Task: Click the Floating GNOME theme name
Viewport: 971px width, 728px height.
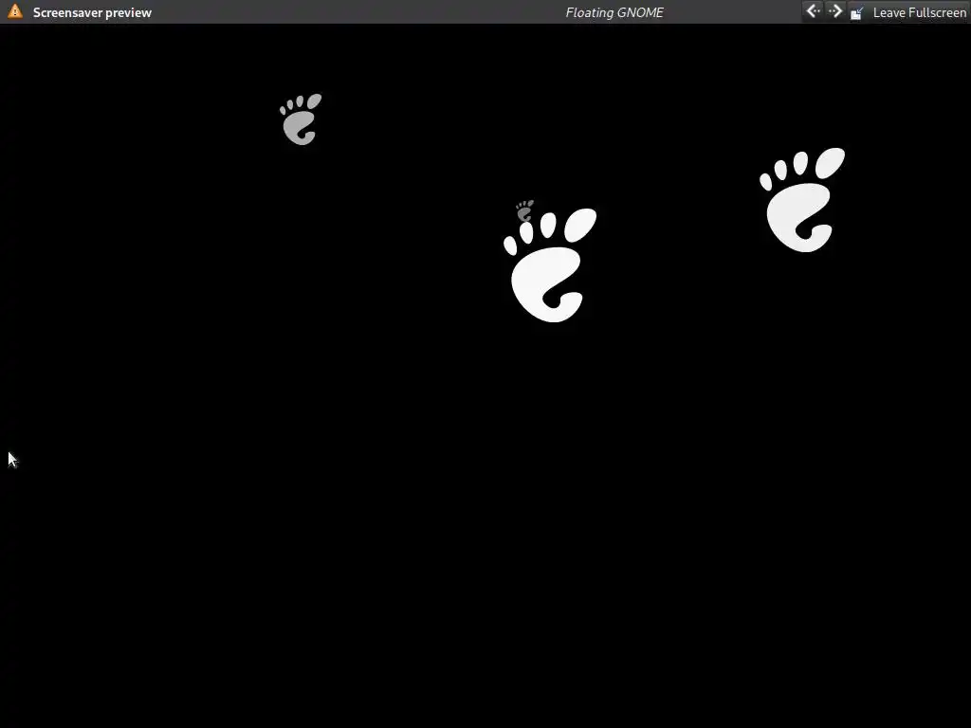Action: 614,12
